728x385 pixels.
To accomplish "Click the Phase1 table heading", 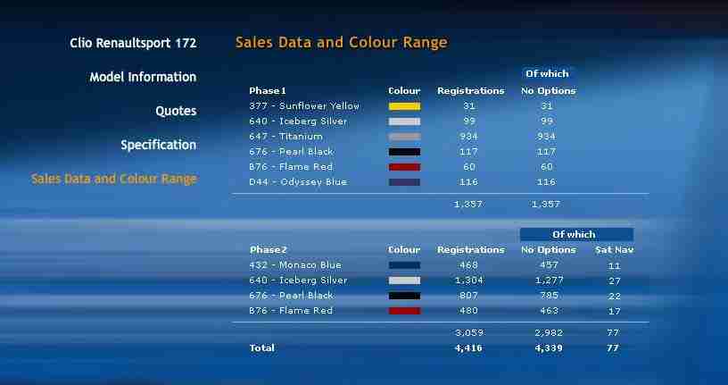I will click(268, 91).
